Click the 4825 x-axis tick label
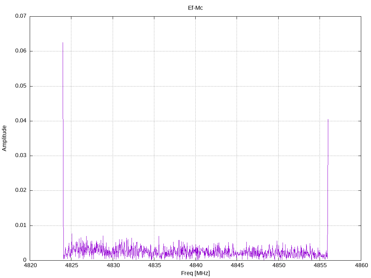Screen dimensions: 371x278 [71, 266]
